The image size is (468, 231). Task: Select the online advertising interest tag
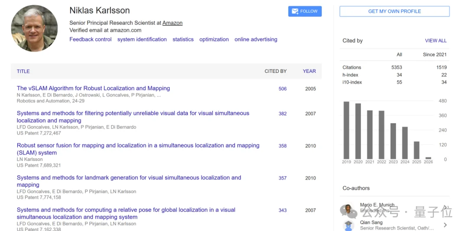coord(256,39)
